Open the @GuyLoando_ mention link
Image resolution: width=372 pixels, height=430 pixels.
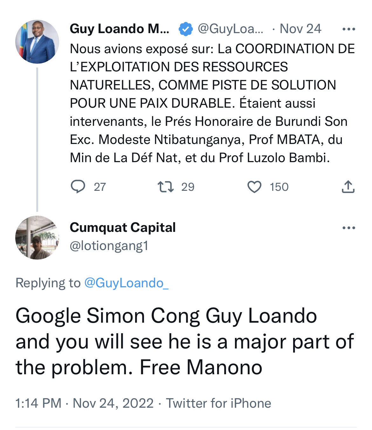click(126, 283)
